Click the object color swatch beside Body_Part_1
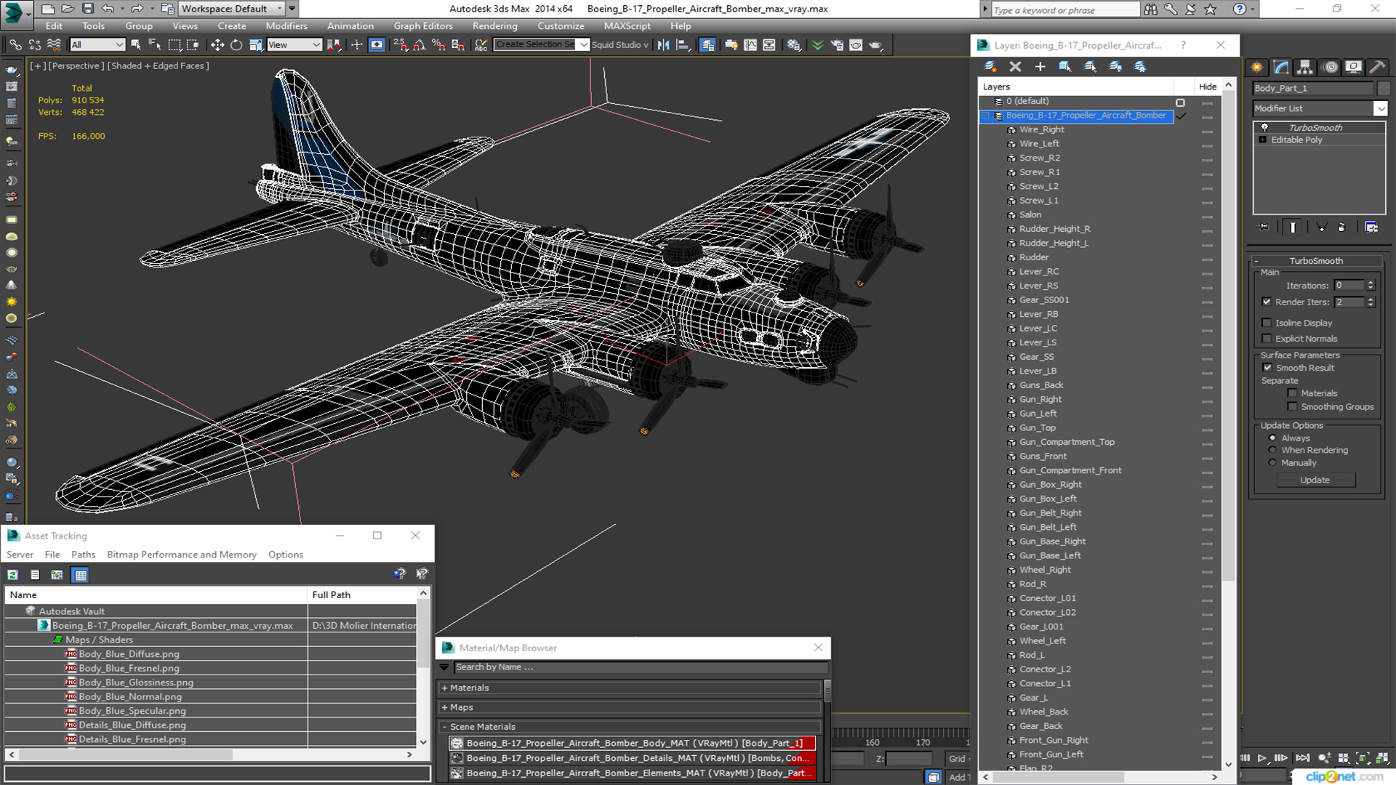1396x785 pixels. 1383,88
